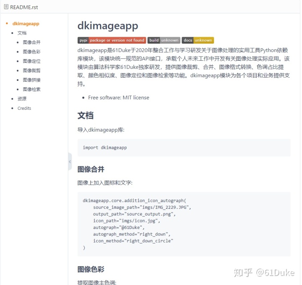Go to the 文档 section in sidebar
Screen dimensions: 302x285
tap(22, 33)
